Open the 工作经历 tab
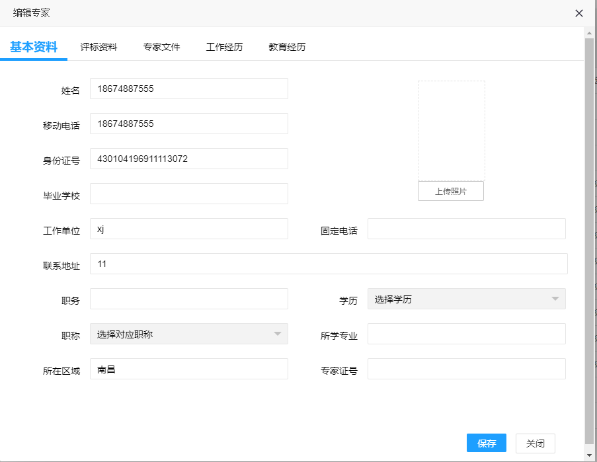This screenshot has width=597, height=462. pos(224,47)
